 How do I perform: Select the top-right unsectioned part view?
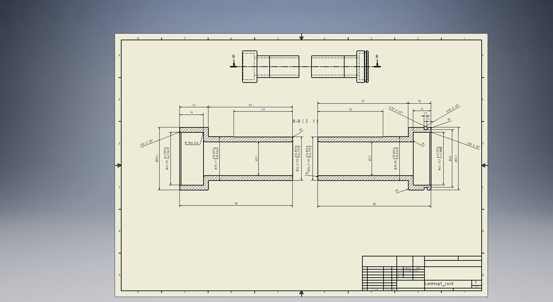[340, 67]
